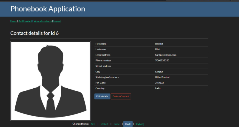
Task: Switch theme to Cyborg
Action: [140, 124]
